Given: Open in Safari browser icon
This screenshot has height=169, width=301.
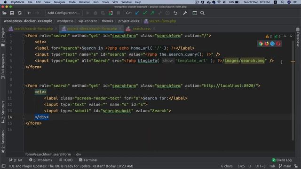Looking at the screenshot, I should pyautogui.click(x=272, y=44).
